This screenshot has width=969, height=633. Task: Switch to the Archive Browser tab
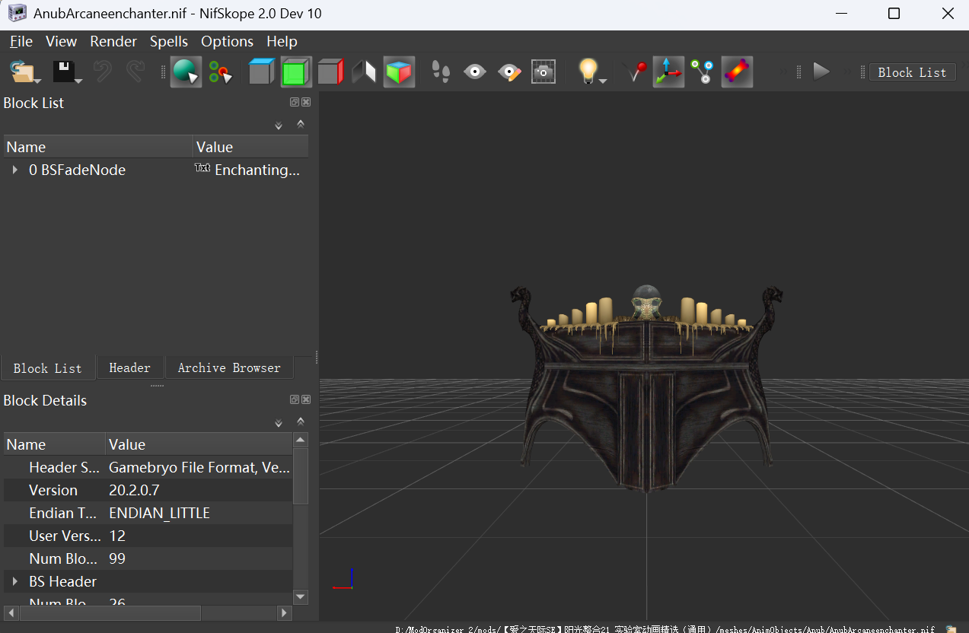pyautogui.click(x=229, y=367)
